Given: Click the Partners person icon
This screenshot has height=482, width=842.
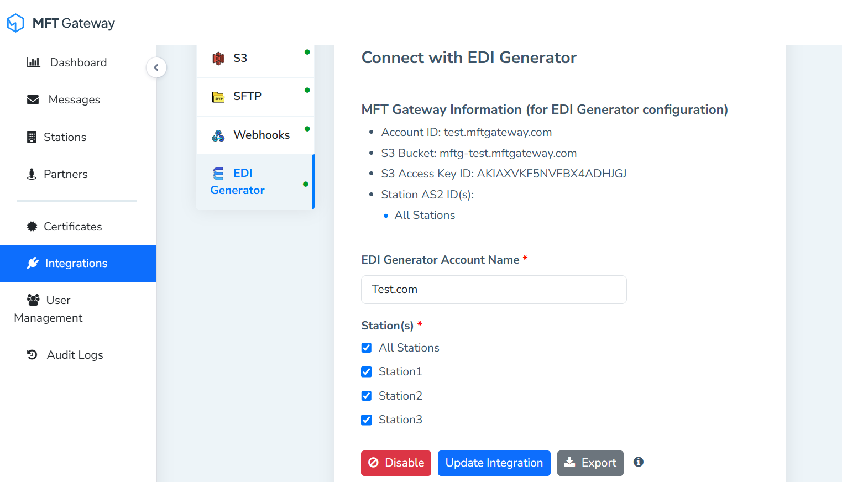Looking at the screenshot, I should pos(32,174).
